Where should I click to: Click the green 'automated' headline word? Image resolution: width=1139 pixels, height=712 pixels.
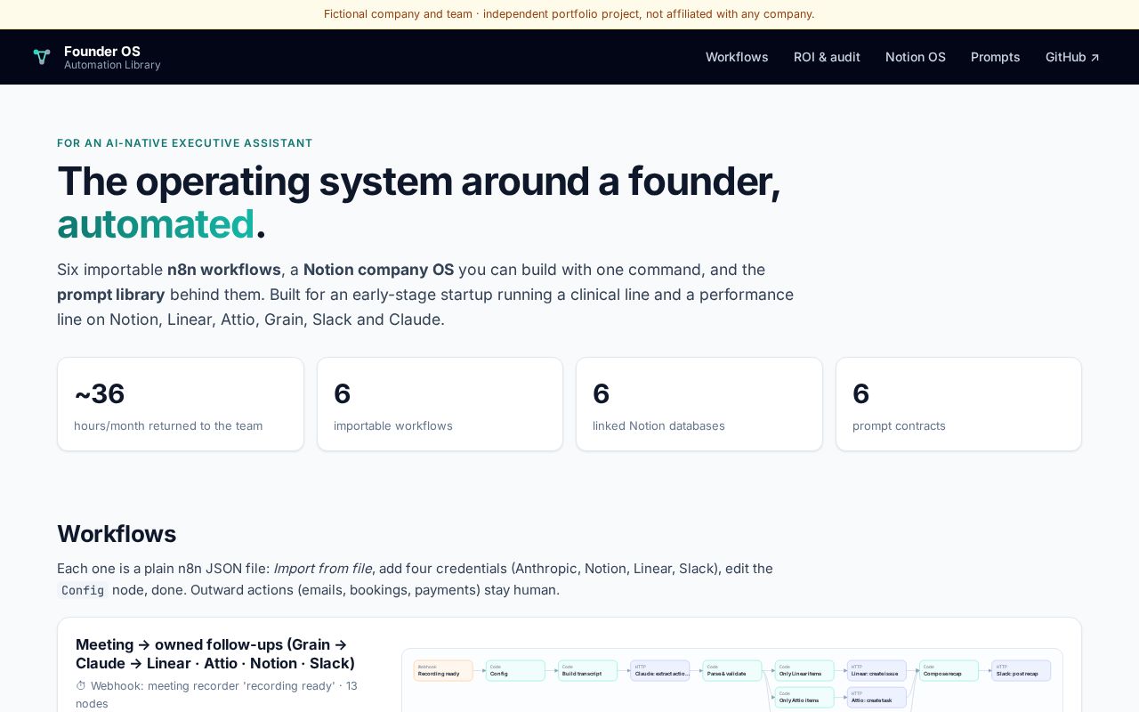point(156,223)
